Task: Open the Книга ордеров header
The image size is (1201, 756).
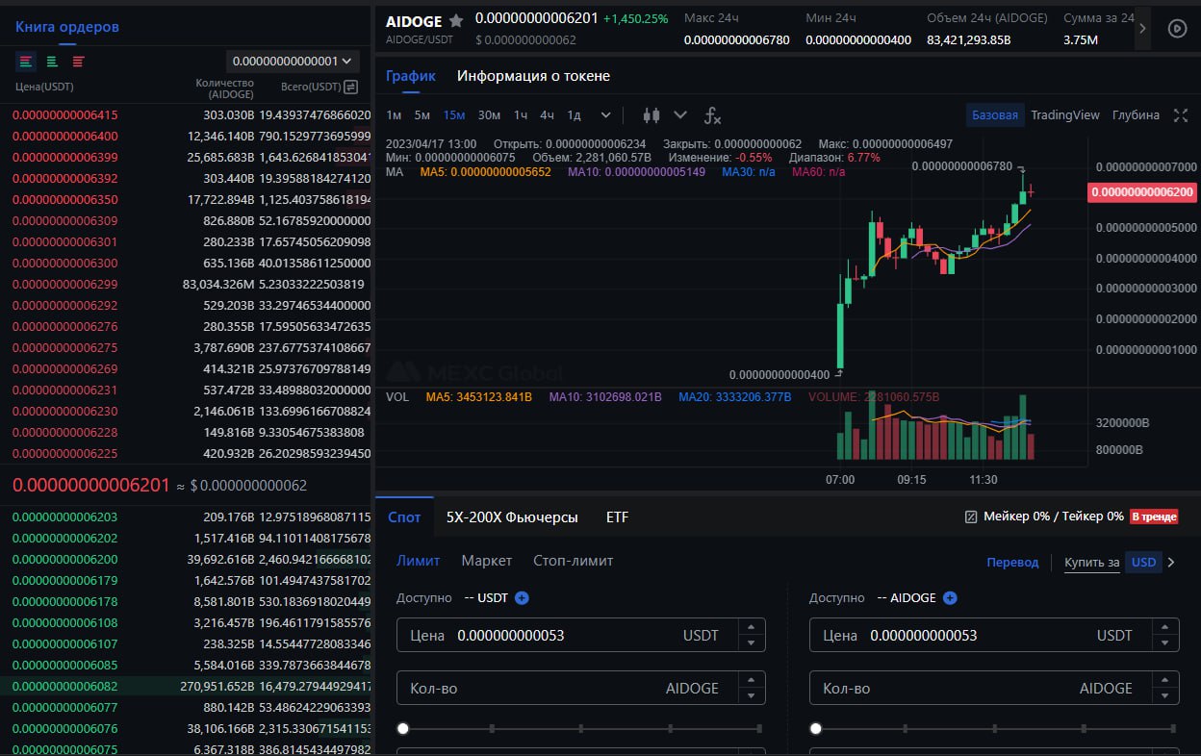Action: tap(67, 27)
